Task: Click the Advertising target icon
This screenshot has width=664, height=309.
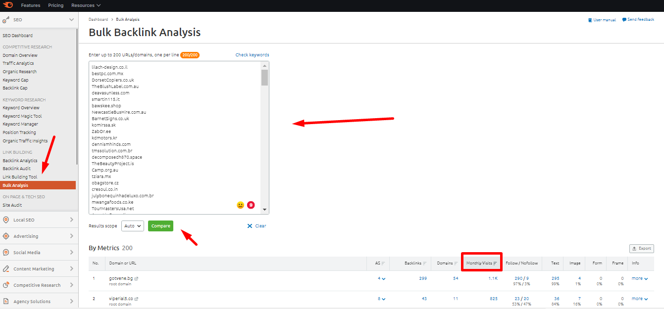Action: click(6, 236)
